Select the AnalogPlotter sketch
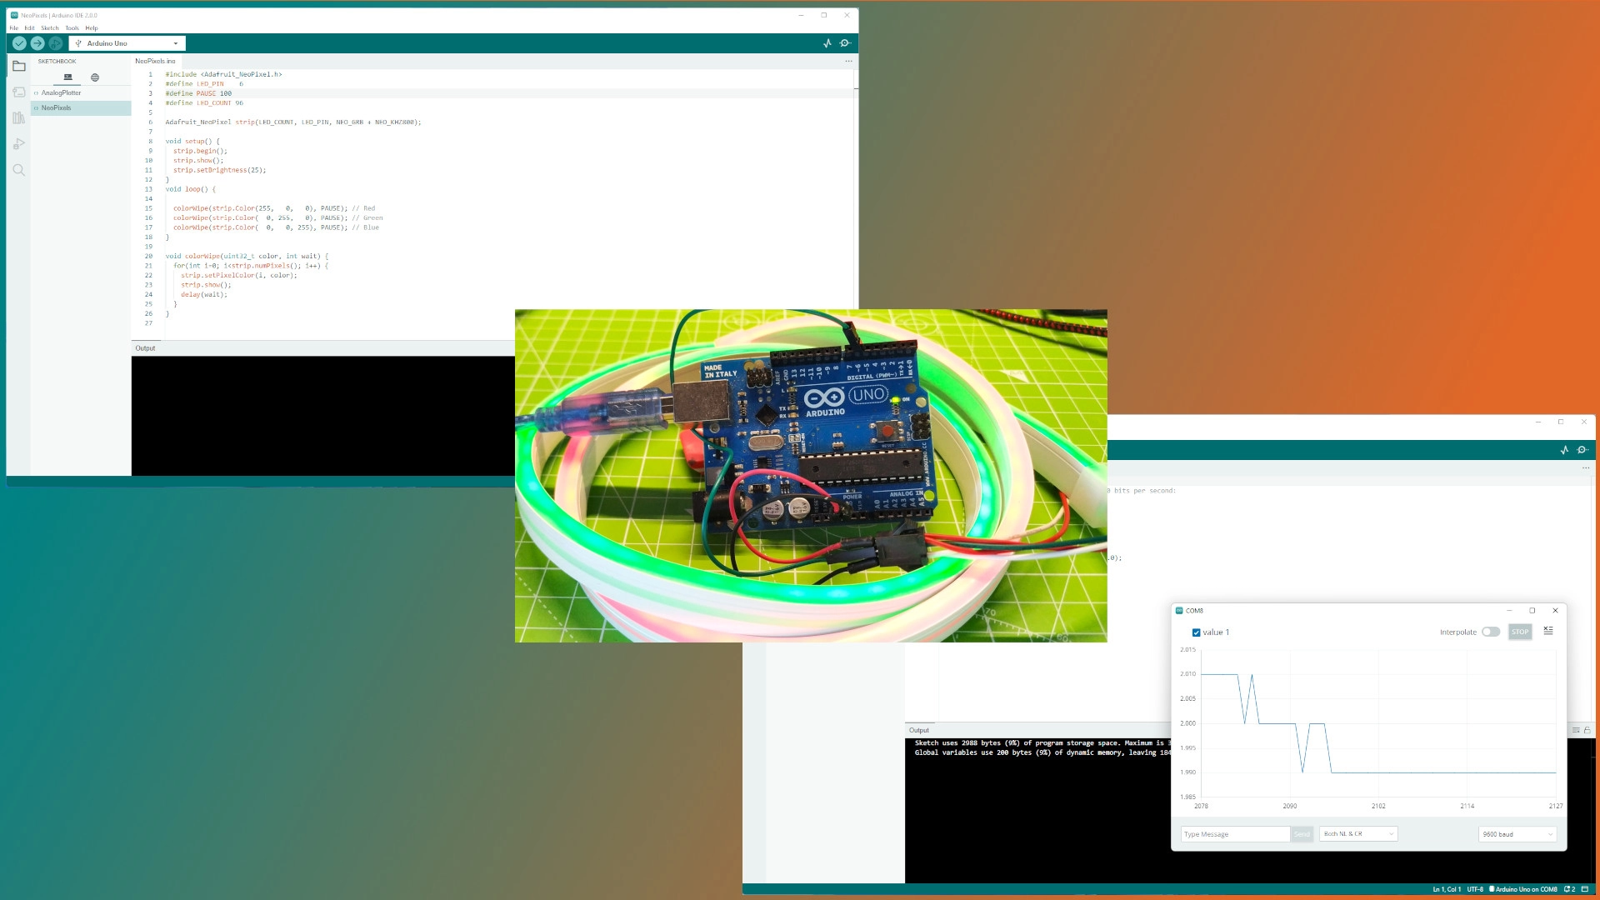The width and height of the screenshot is (1600, 900). 62,92
